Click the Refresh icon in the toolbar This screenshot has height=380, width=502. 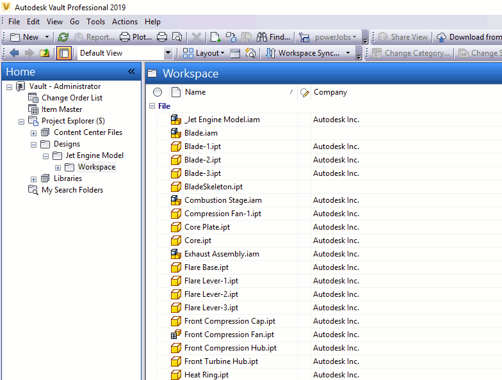tap(63, 37)
